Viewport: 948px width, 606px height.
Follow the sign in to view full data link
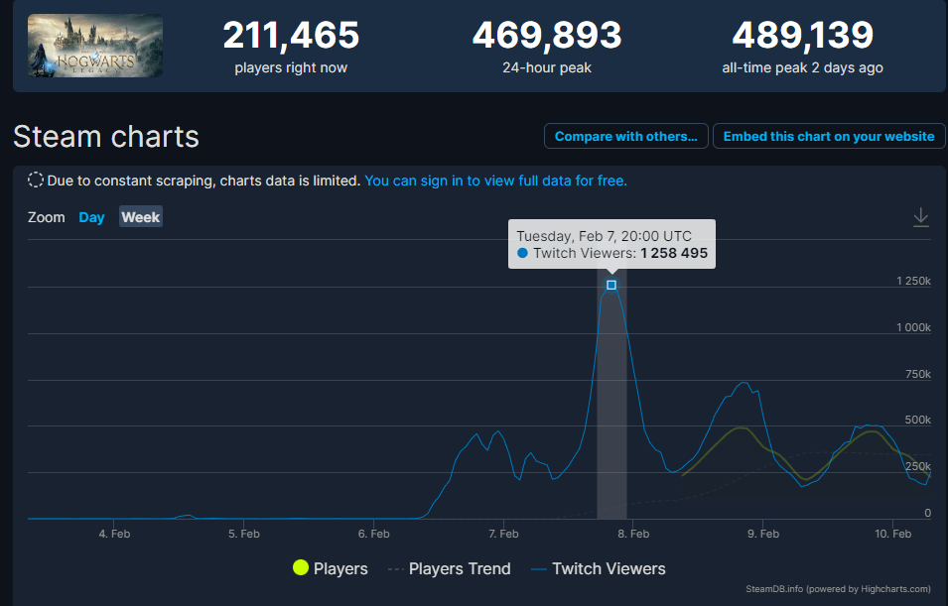pyautogui.click(x=495, y=181)
